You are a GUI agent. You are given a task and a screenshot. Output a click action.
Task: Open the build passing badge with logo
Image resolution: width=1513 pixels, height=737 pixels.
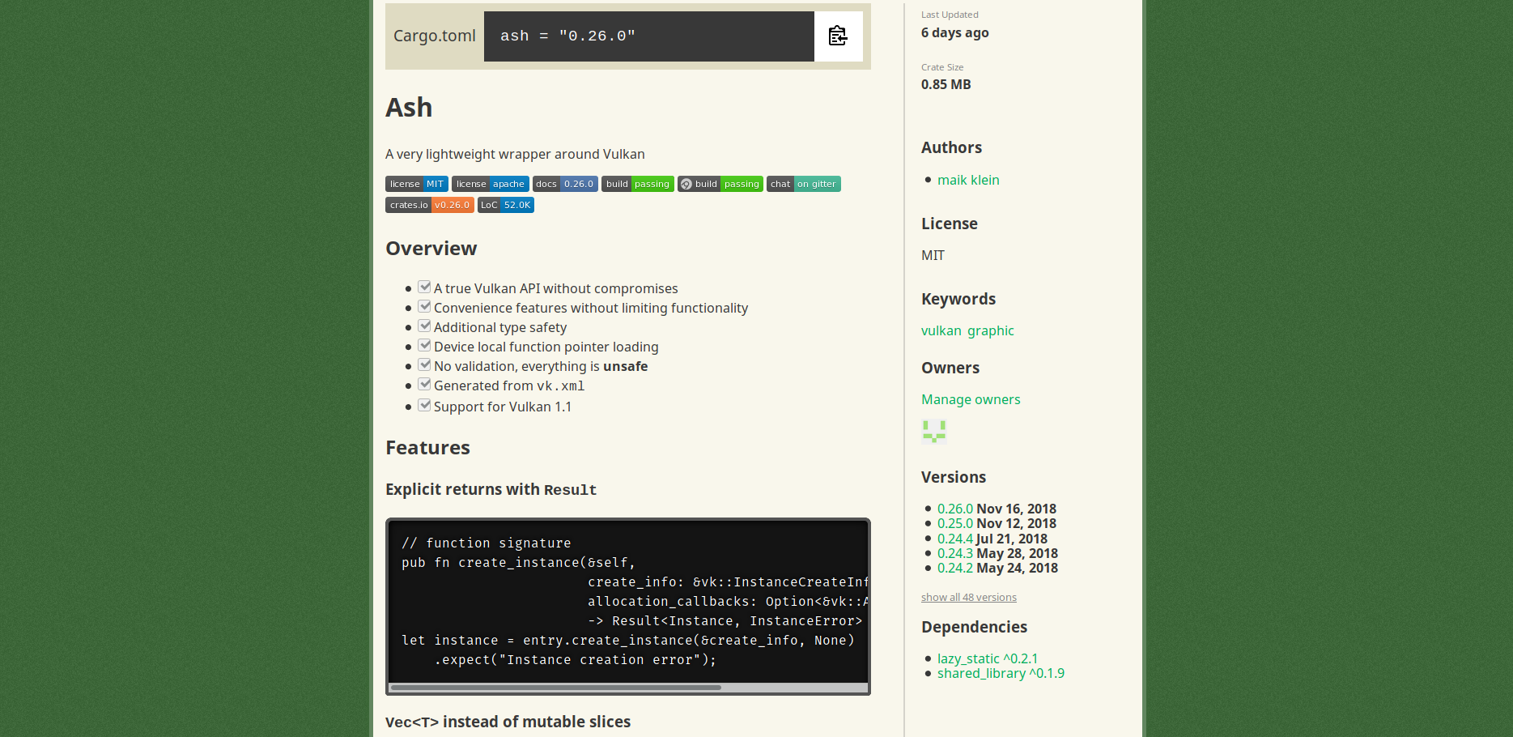720,184
